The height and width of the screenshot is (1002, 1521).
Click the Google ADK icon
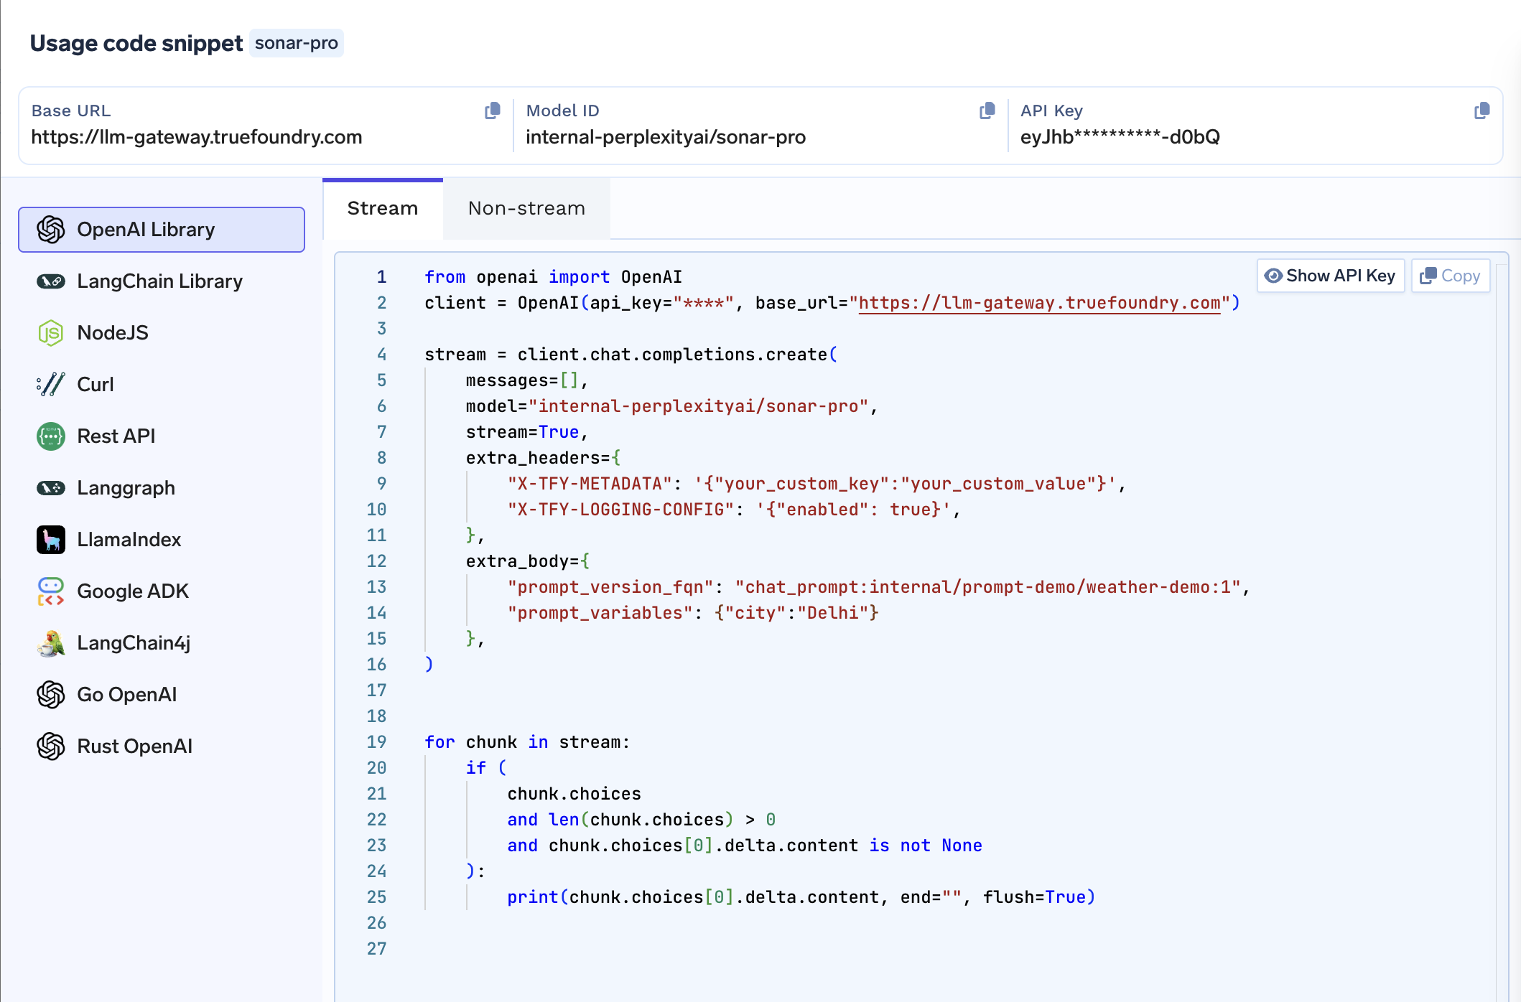51,591
